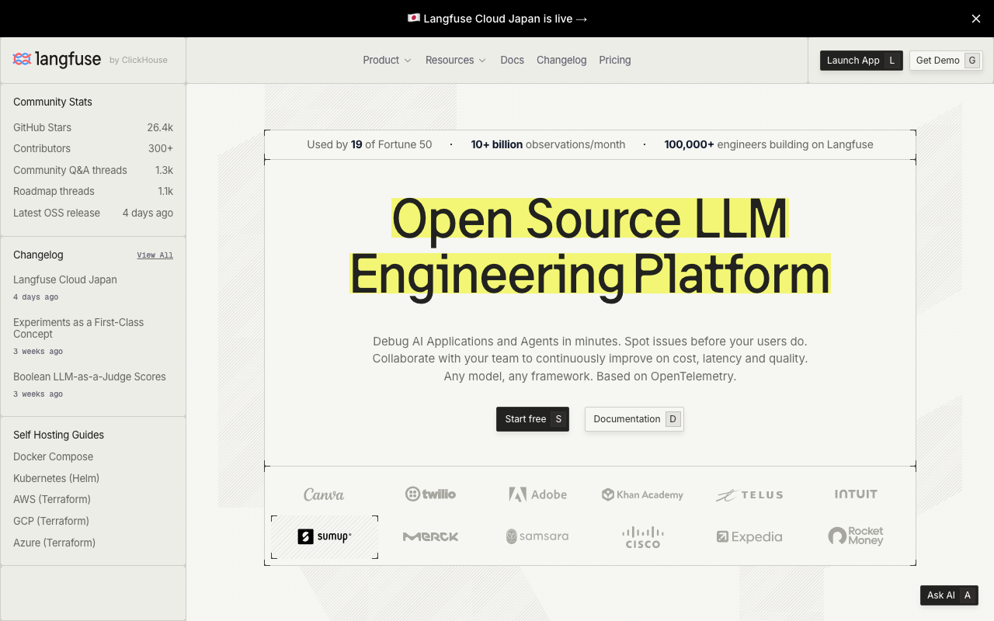Open the Rocket Money logo

[856, 536]
